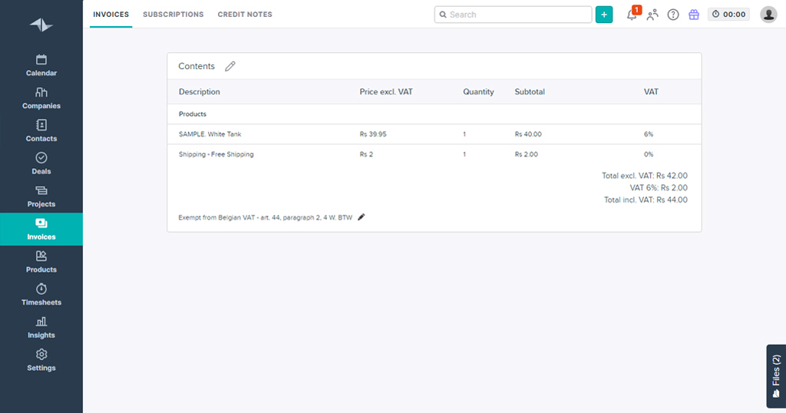Click the Contents panel title
The image size is (786, 413).
(196, 66)
